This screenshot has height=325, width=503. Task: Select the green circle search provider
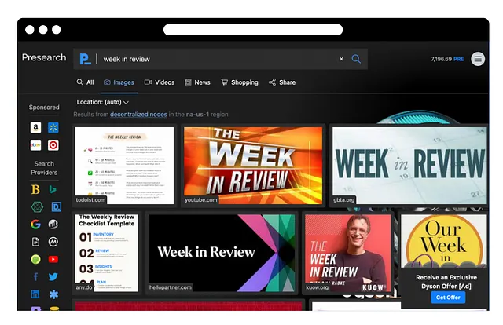click(35, 259)
